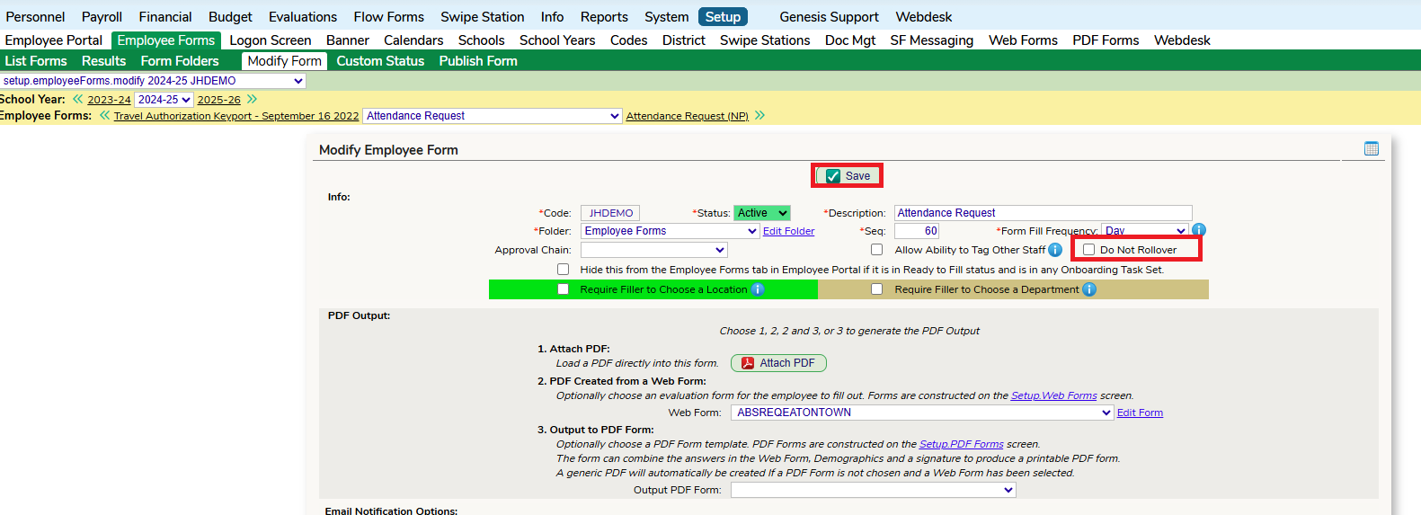Switch to the Doc Mgt tab
This screenshot has height=515, width=1421.
[x=850, y=40]
